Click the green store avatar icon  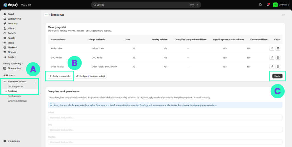point(275,5)
